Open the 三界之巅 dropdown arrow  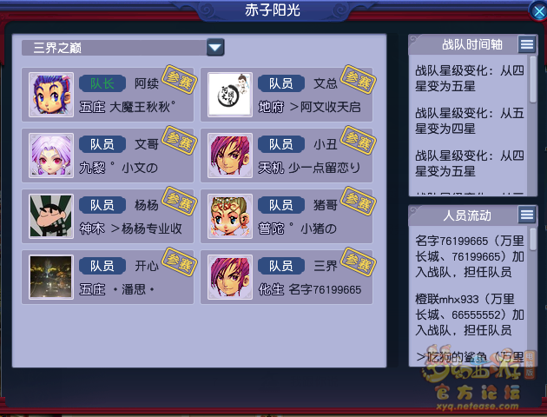215,48
